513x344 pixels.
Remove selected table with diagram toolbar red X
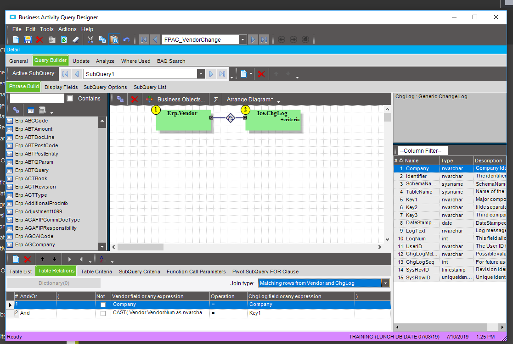click(x=135, y=100)
